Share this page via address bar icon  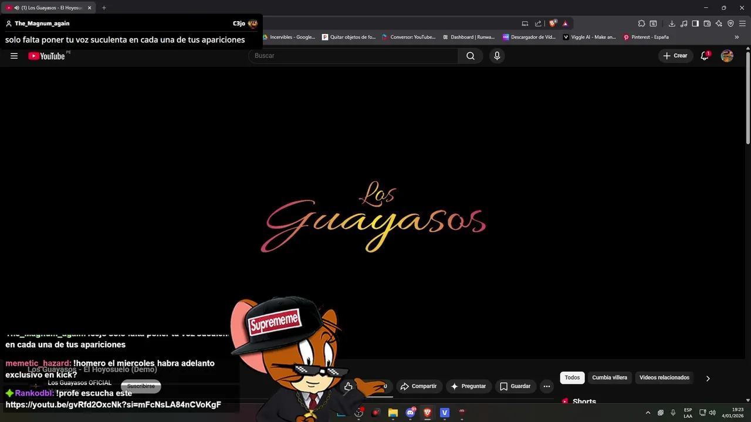[538, 23]
